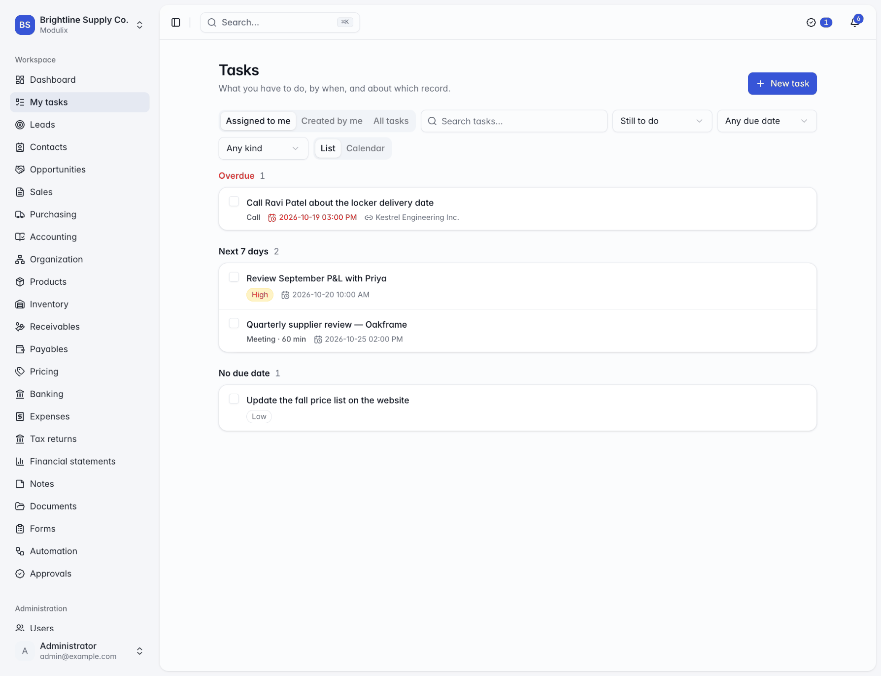
Task: Switch to the Created by me tab
Action: point(332,121)
